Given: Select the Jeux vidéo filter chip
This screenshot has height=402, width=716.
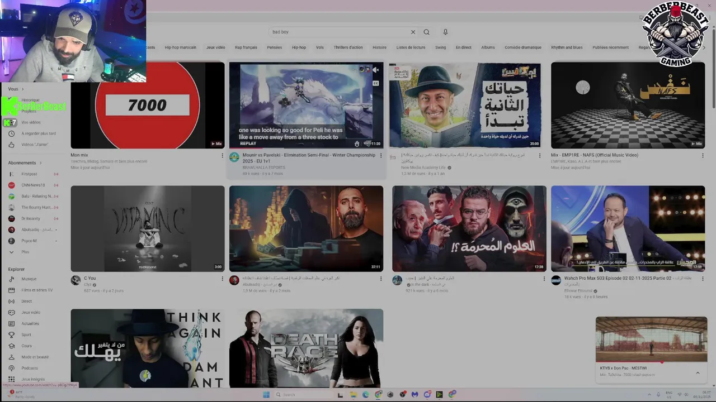Looking at the screenshot, I should pos(215,47).
